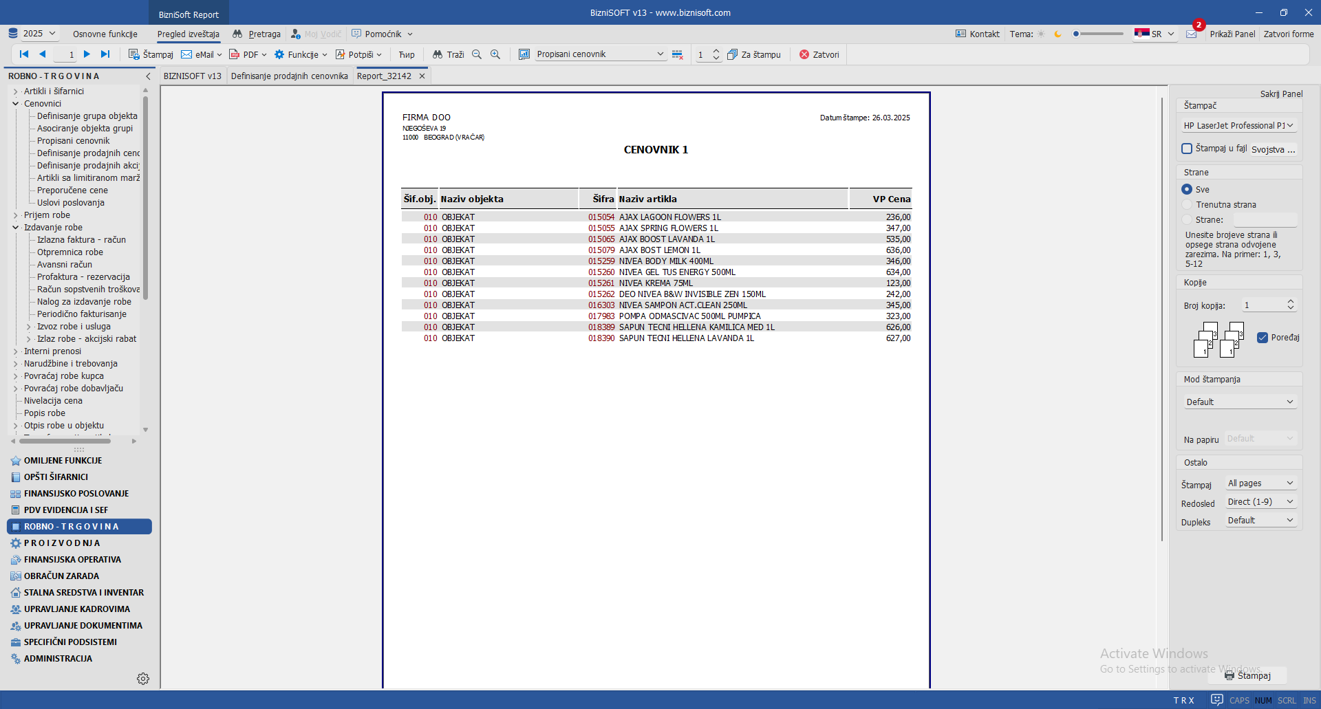Open the settings gear in sidebar
The image size is (1321, 709).
click(x=143, y=679)
